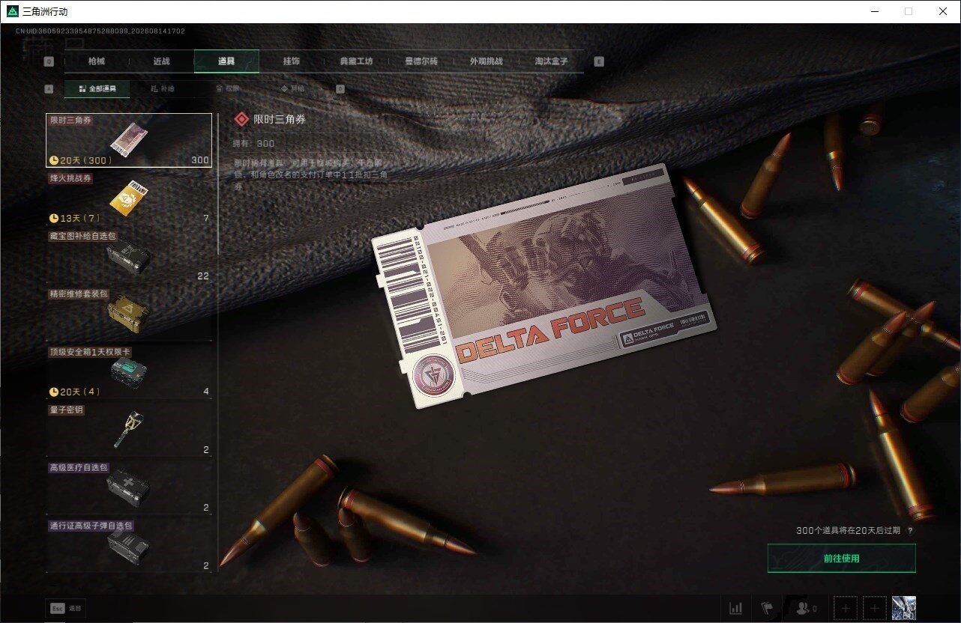Image resolution: width=961 pixels, height=623 pixels.
Task: Select the 高级医疗自选包 medical crate icon
Action: [x=129, y=487]
